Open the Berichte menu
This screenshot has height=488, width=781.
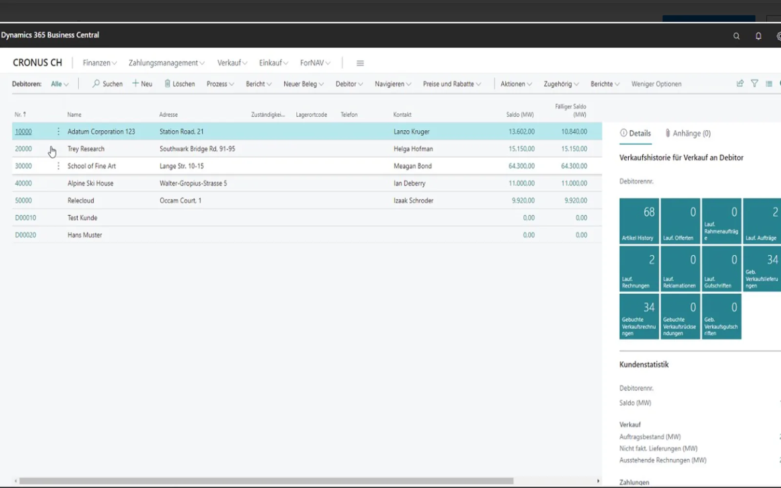click(x=605, y=84)
